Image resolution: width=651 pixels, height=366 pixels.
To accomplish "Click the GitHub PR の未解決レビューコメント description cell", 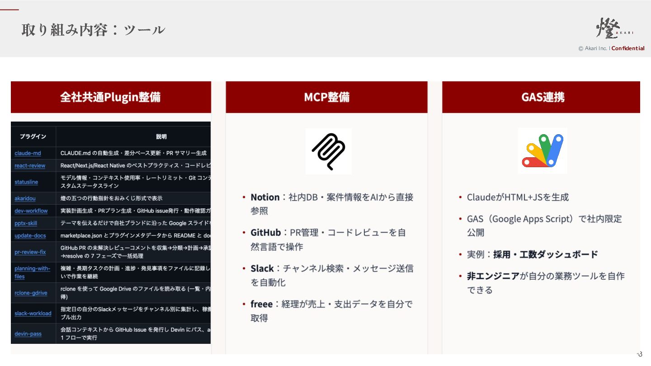I will coord(133,252).
